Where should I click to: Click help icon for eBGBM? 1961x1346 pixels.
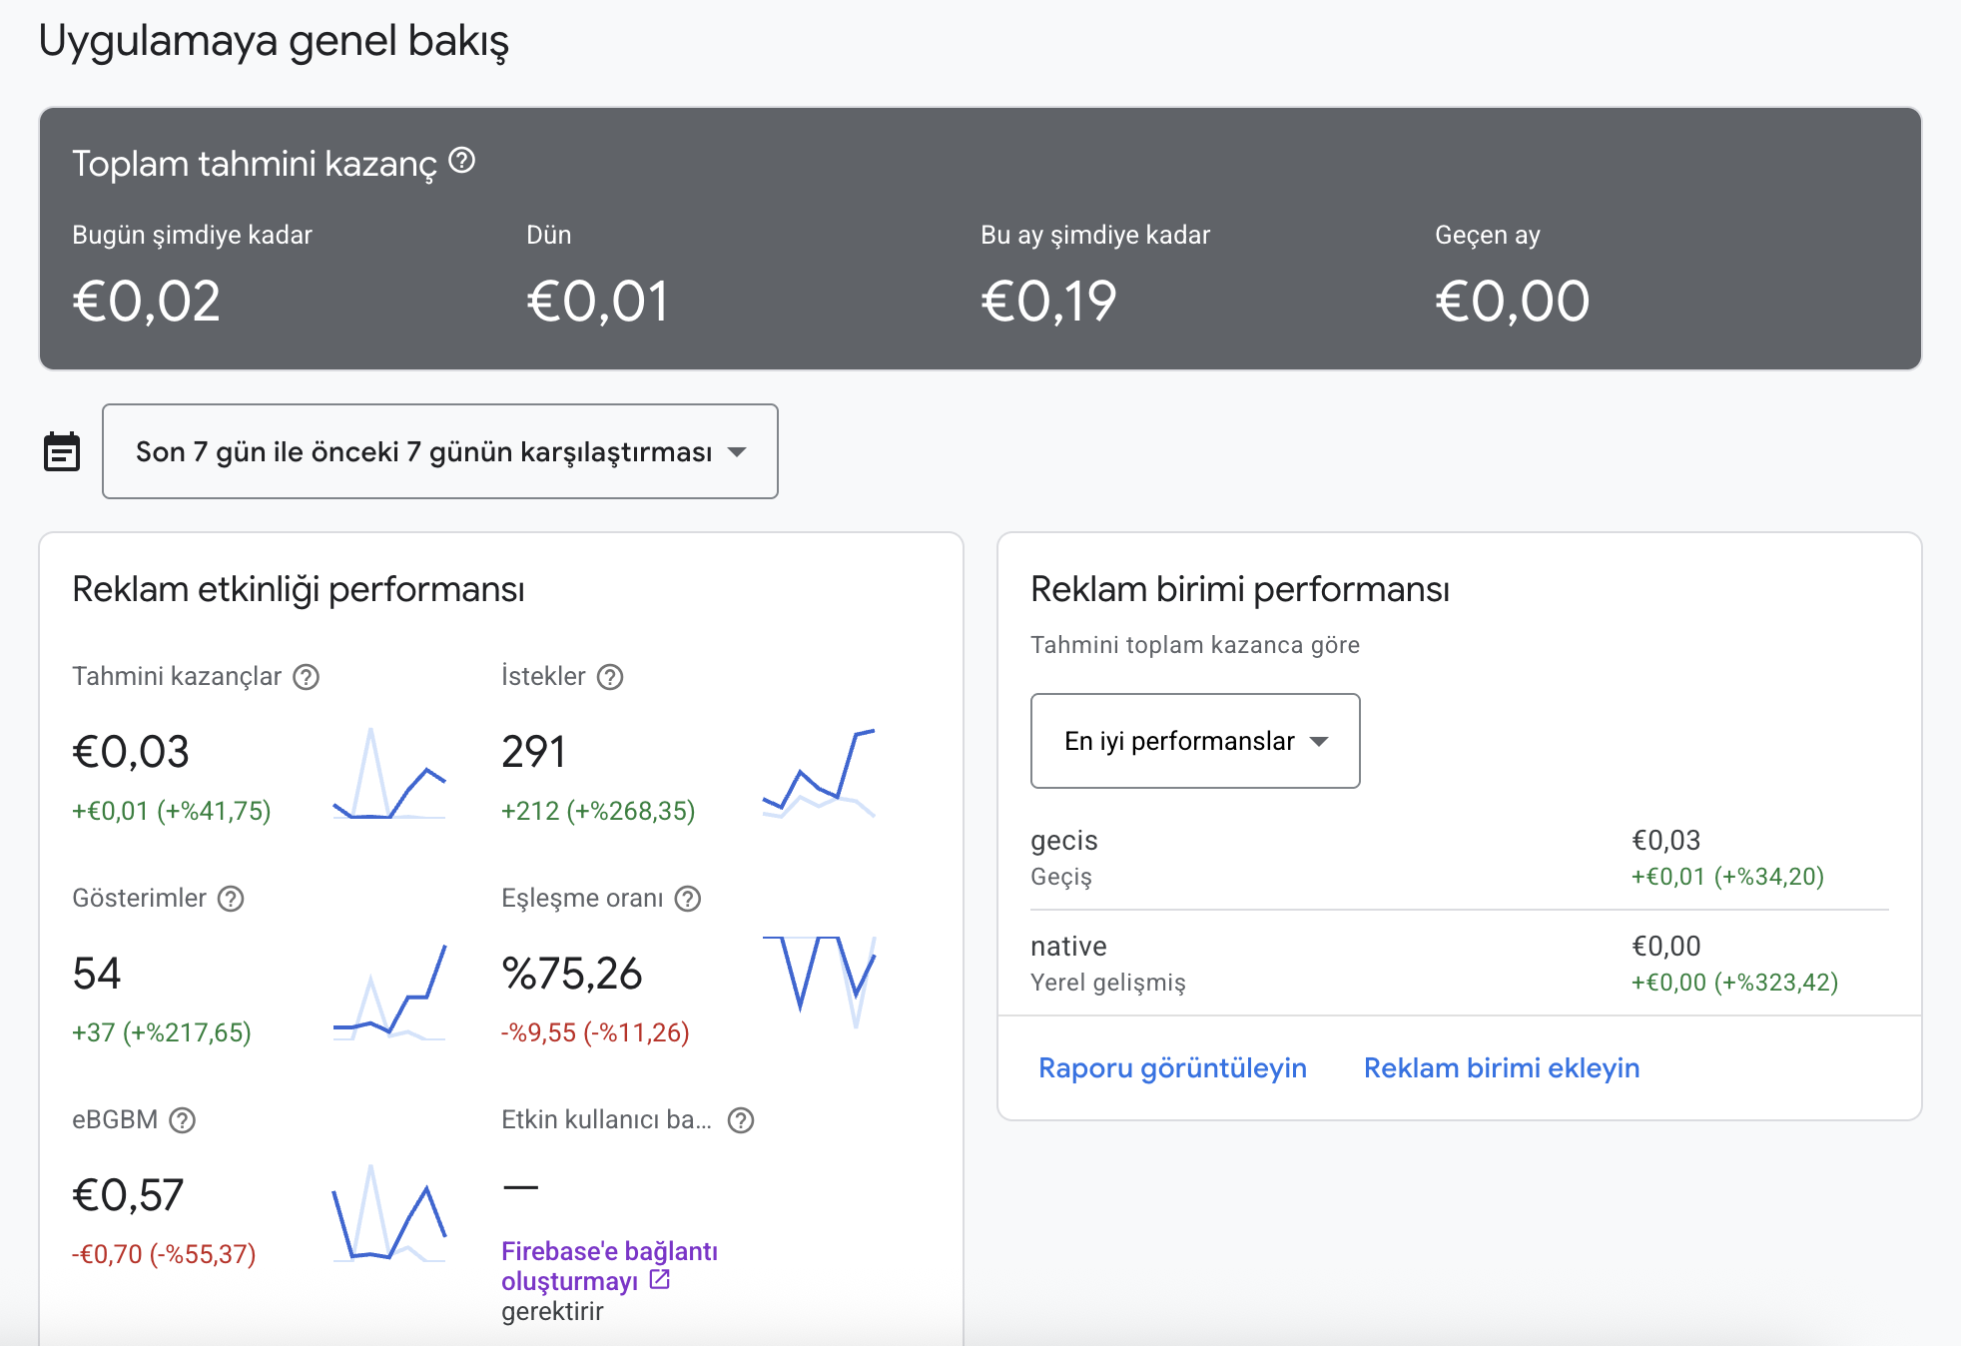tap(182, 1120)
